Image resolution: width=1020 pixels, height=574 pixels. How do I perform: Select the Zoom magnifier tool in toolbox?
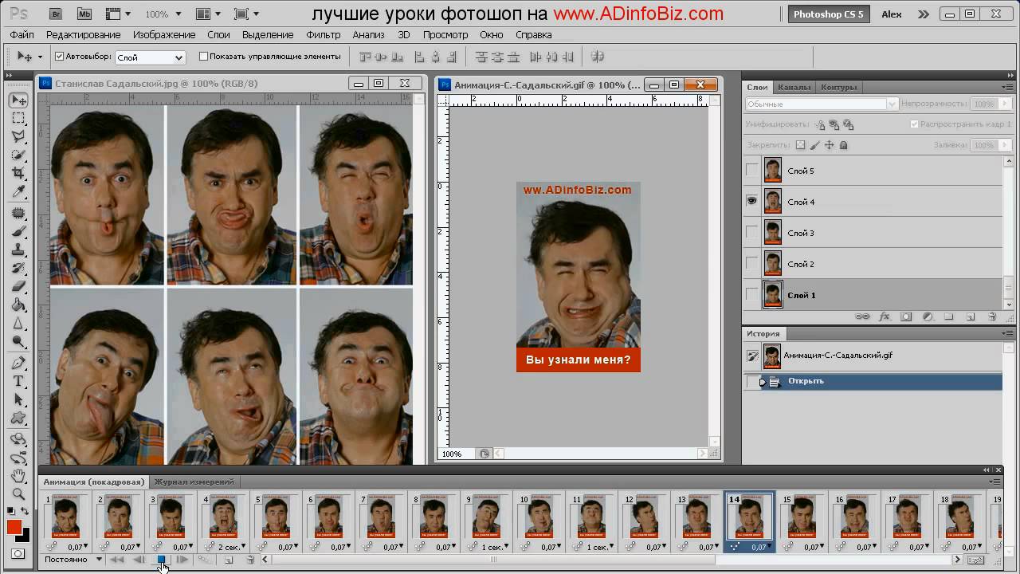(x=19, y=494)
